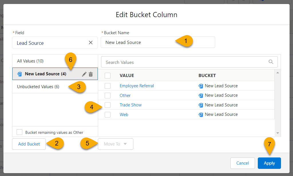Click bucket icon in New Lead Source list item

pos(20,74)
